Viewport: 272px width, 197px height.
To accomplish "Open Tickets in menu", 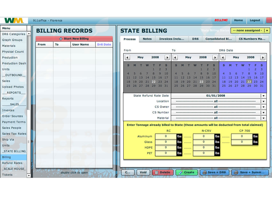I will (x=13, y=175).
